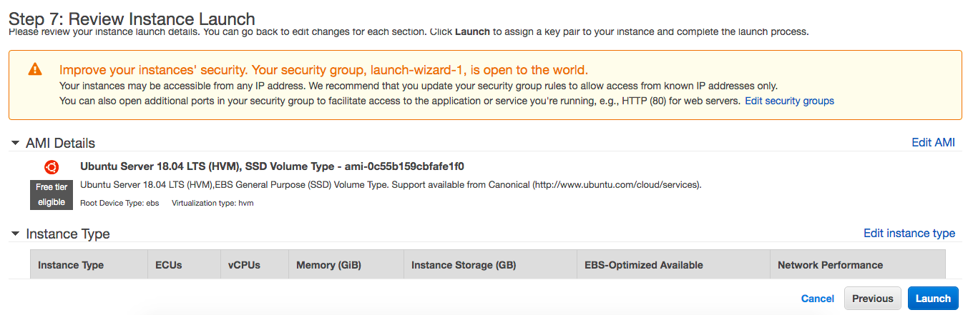Open the Edit AMI link
This screenshot has width=968, height=315.
(x=933, y=142)
